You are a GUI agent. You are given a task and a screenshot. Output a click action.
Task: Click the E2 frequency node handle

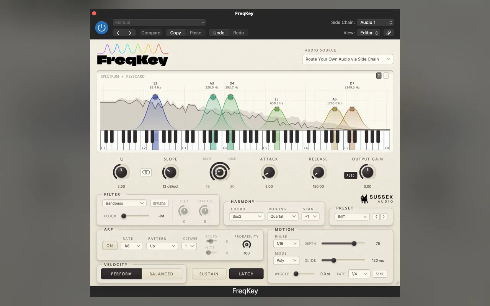155,97
